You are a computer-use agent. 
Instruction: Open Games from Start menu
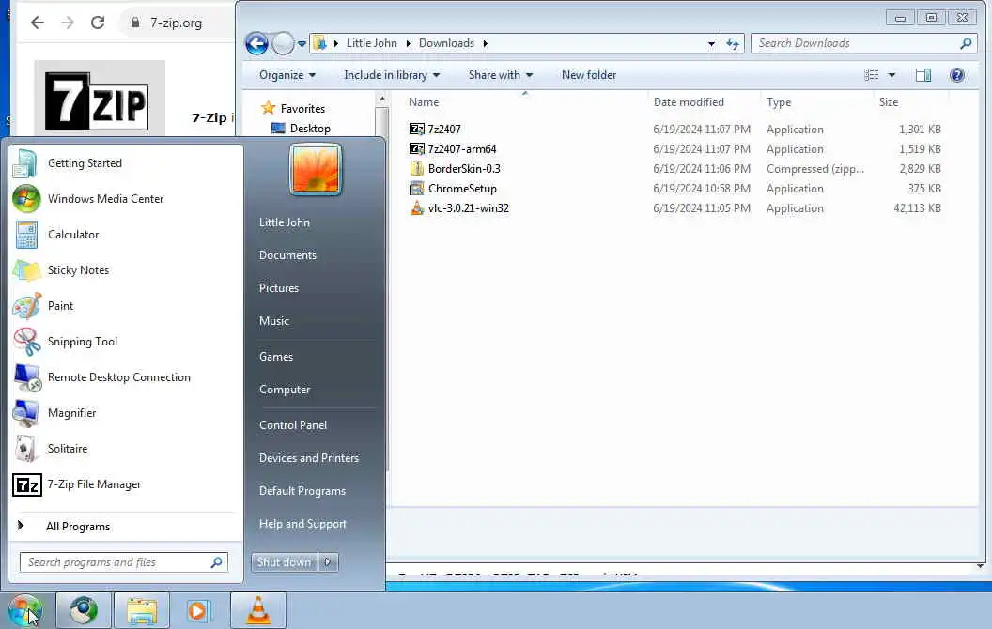click(x=276, y=357)
